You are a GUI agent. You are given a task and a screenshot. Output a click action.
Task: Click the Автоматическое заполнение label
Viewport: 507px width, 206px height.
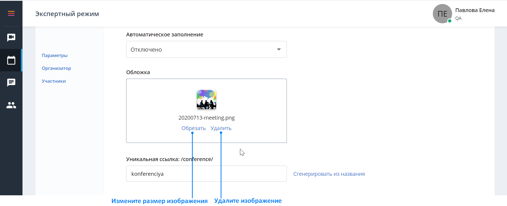164,35
